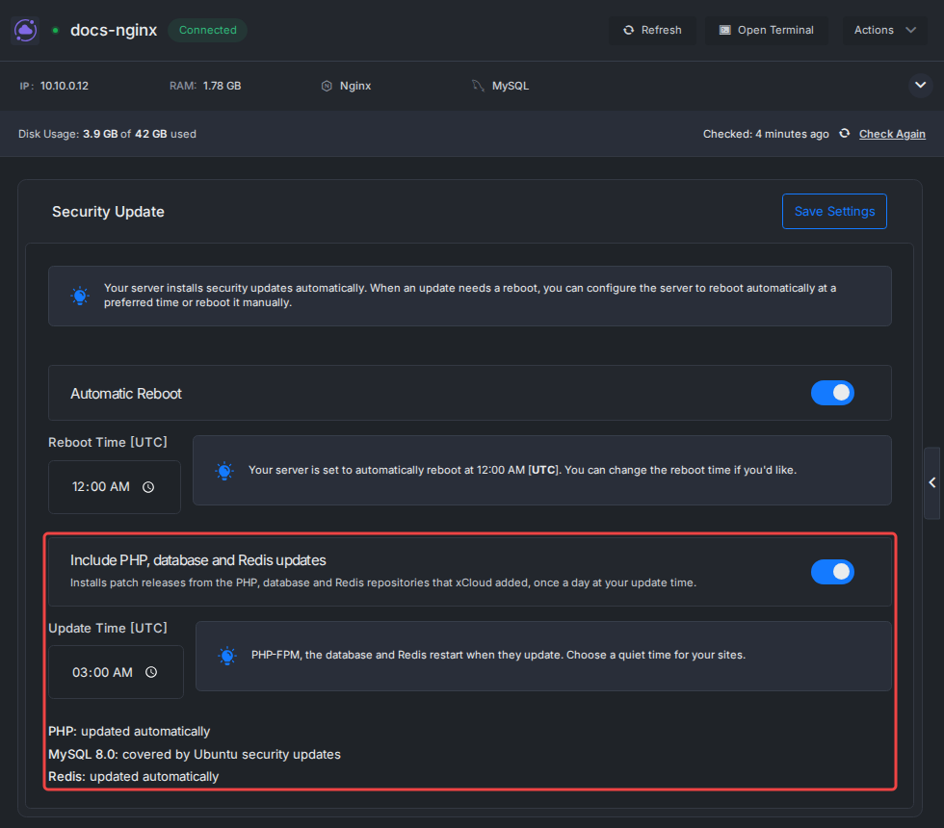Click the terminal icon in Open Terminal

coord(724,30)
